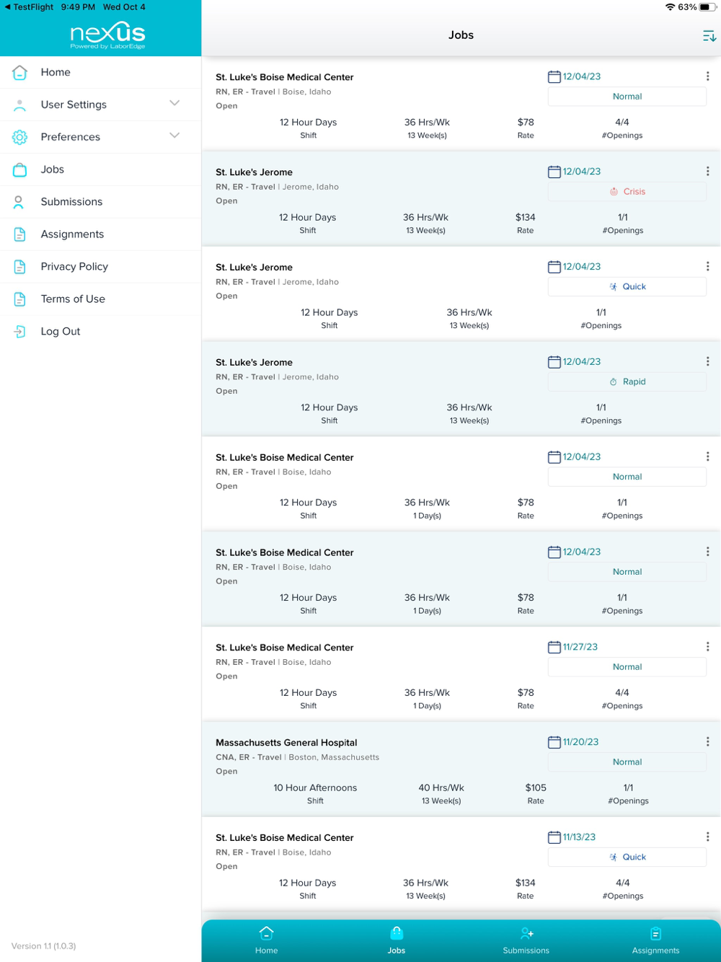Click the Submissions icon in bottom tab bar
This screenshot has width=721, height=962.
[526, 933]
